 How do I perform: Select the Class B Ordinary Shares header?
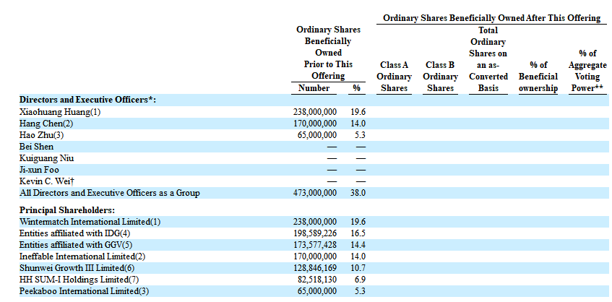[440, 77]
